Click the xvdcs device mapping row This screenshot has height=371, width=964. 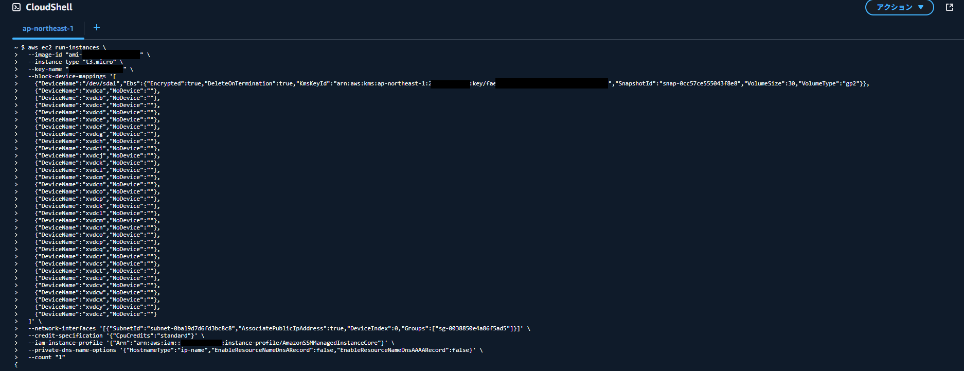tap(97, 263)
